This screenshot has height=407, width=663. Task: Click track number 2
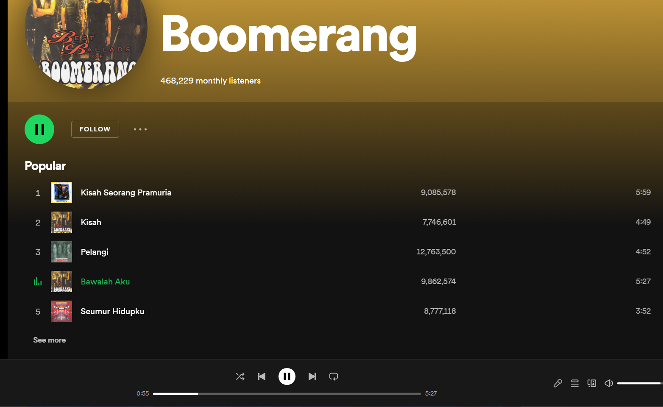pos(38,223)
